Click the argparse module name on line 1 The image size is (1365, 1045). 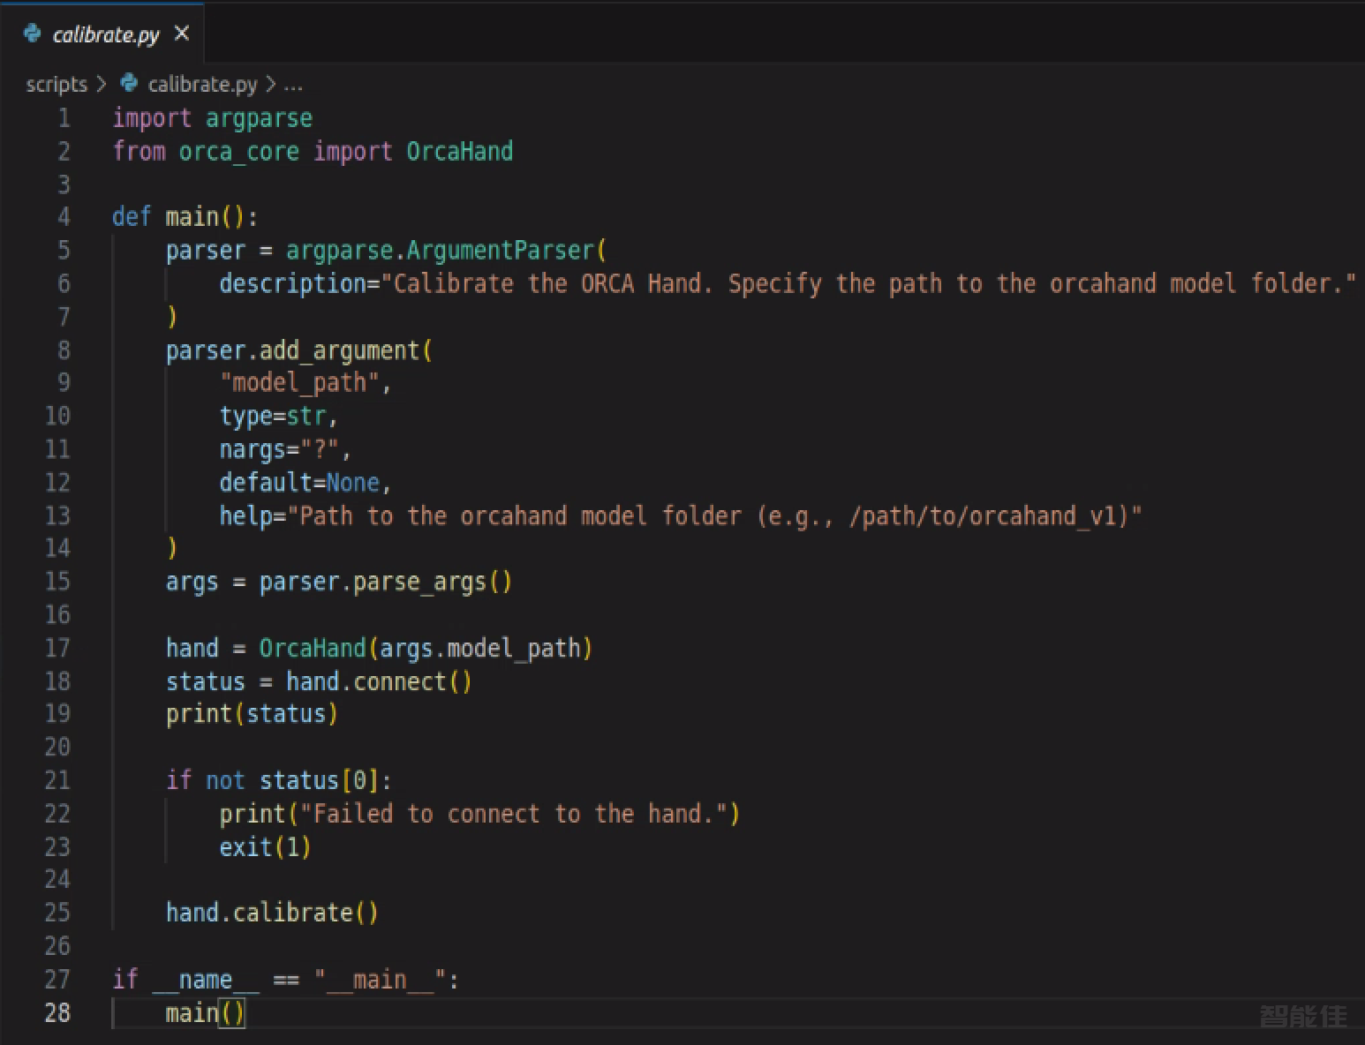(259, 118)
